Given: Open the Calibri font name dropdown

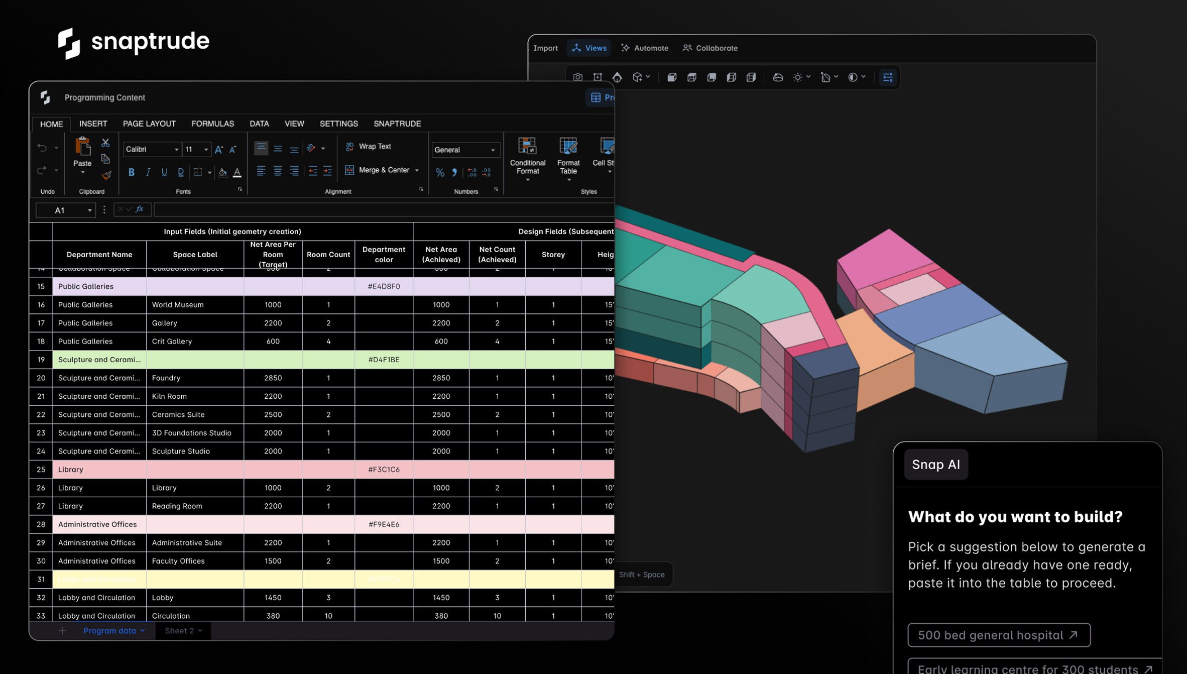Looking at the screenshot, I should 176,150.
